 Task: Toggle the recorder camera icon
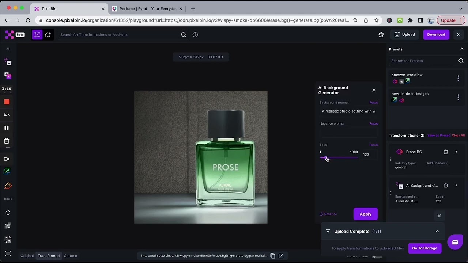(7, 159)
